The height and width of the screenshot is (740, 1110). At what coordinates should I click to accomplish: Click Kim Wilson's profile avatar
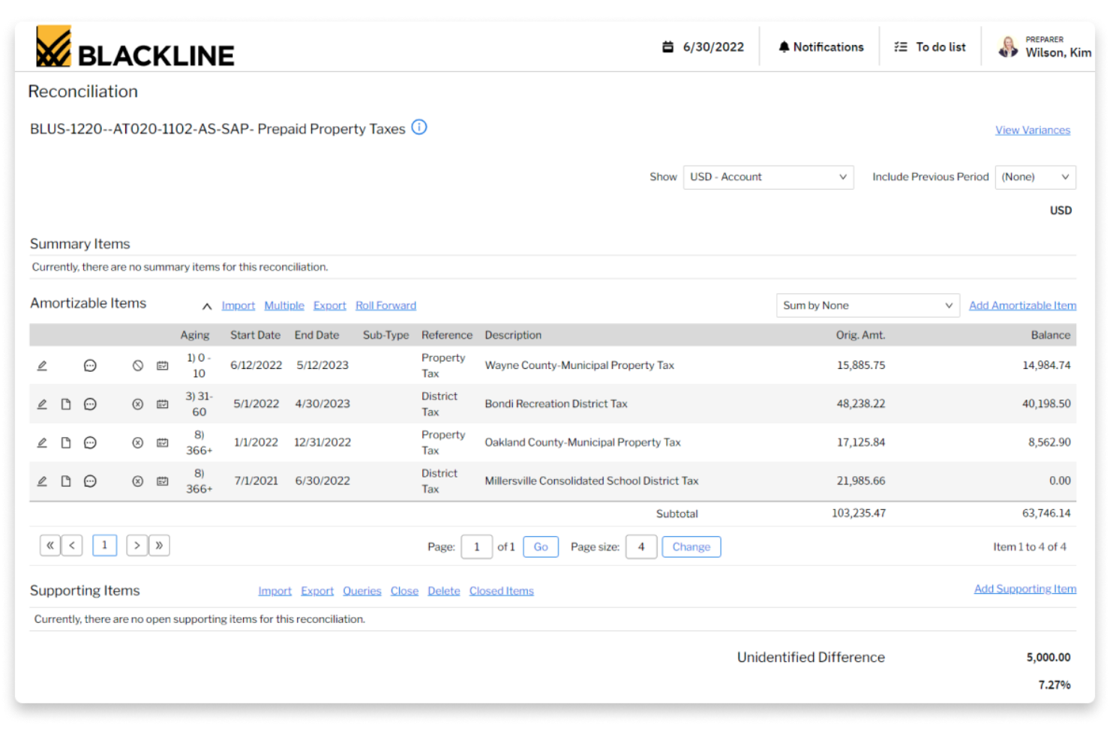1008,46
